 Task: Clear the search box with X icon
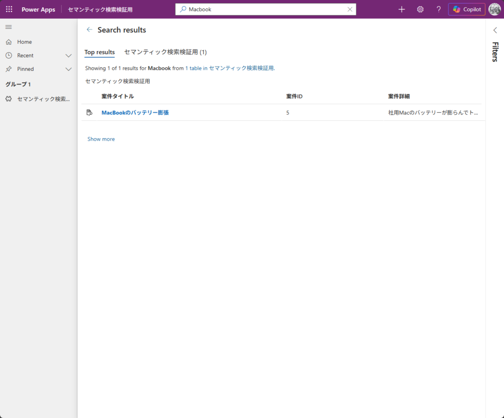pyautogui.click(x=350, y=9)
